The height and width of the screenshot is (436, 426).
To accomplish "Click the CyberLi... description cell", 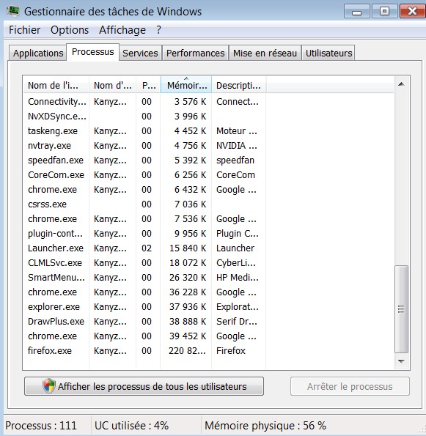I will (x=236, y=263).
